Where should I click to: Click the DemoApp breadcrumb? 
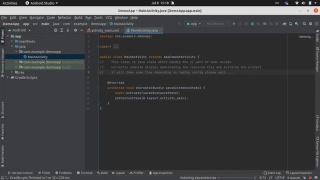pos(11,24)
